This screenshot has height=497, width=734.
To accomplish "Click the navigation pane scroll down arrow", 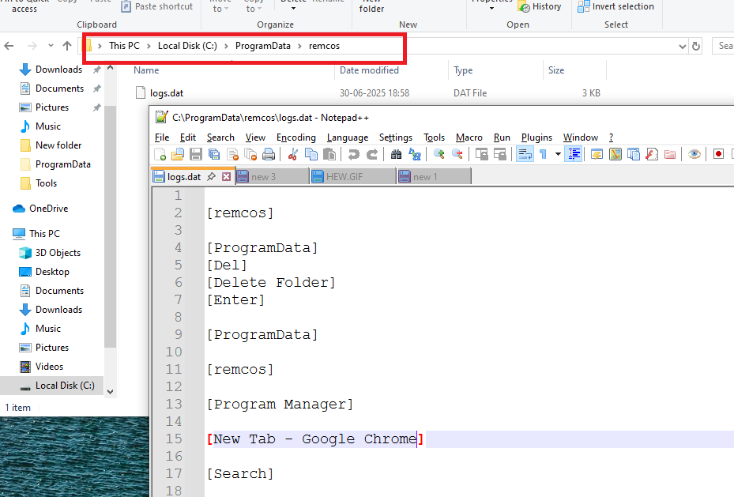I will click(111, 392).
